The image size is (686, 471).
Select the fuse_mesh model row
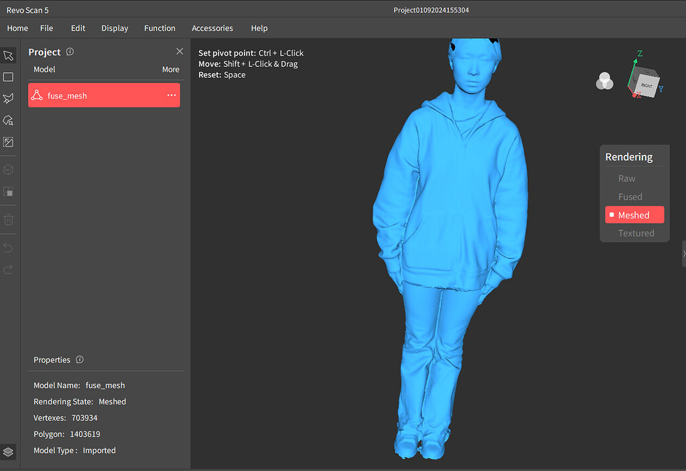point(104,95)
